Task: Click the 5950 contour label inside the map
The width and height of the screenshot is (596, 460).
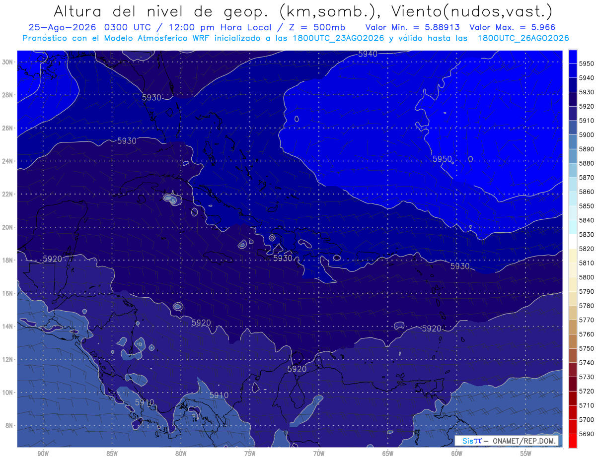Action: (x=442, y=159)
